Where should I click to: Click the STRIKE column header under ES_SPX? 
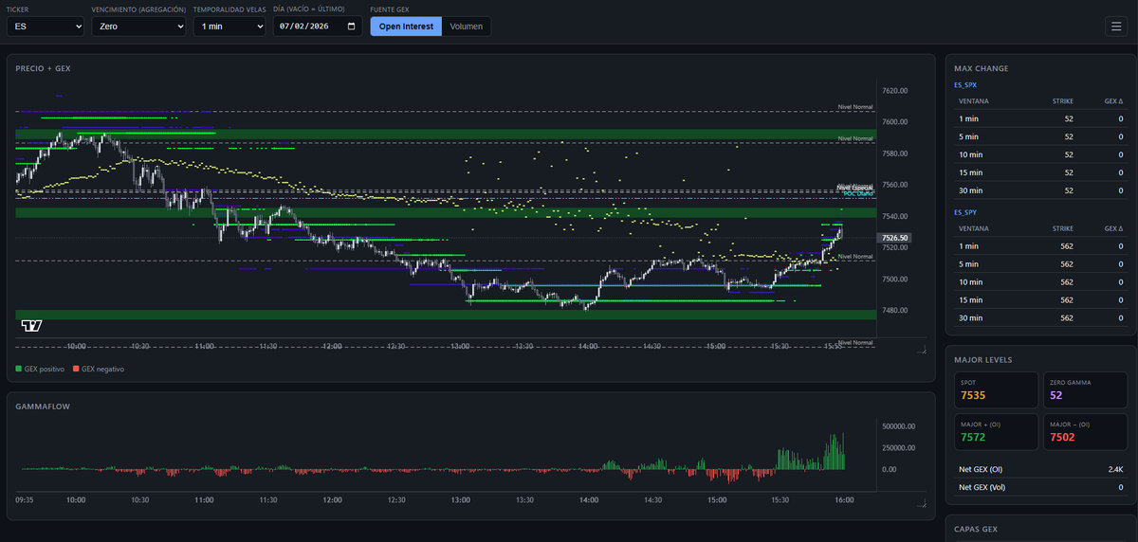click(1063, 100)
